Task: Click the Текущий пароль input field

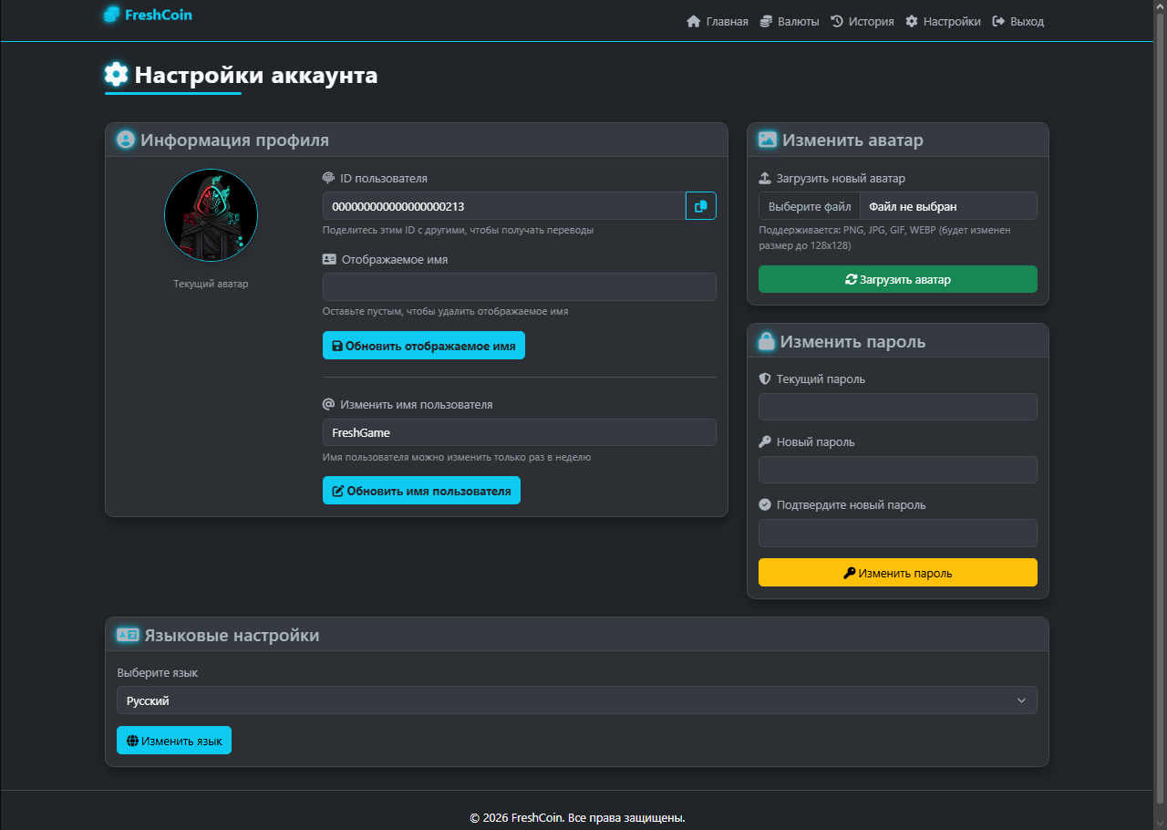Action: pyautogui.click(x=897, y=407)
